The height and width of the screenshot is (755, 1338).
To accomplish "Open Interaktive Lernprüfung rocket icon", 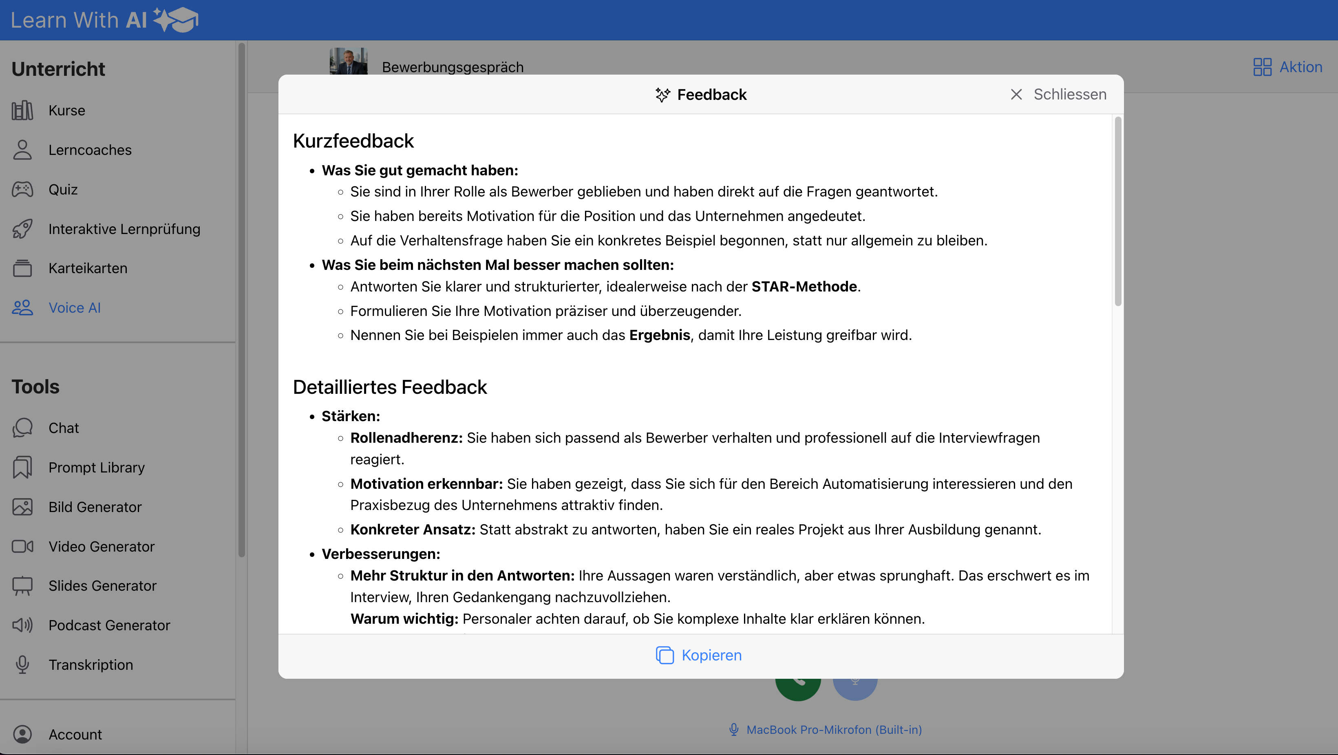I will tap(22, 229).
